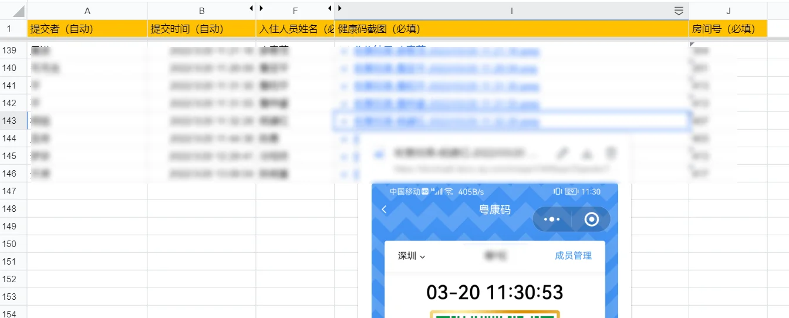Select column I header letter
The height and width of the screenshot is (318, 789).
pos(511,11)
